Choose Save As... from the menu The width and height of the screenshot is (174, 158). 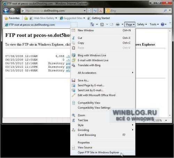point(103,80)
